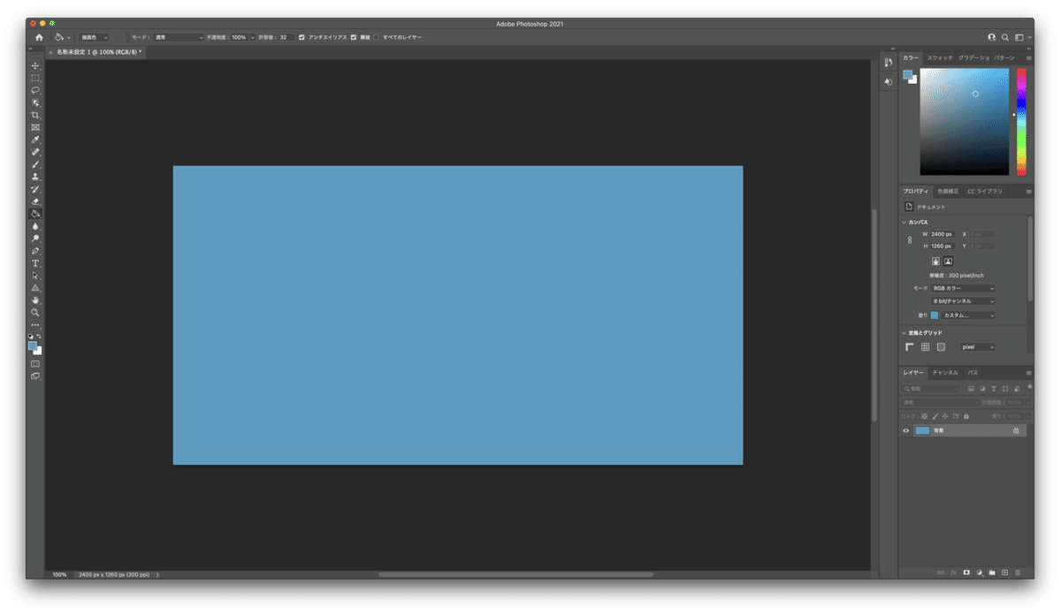Click the fill color swatch in Properties
The height and width of the screenshot is (614, 1061).
[x=935, y=315]
